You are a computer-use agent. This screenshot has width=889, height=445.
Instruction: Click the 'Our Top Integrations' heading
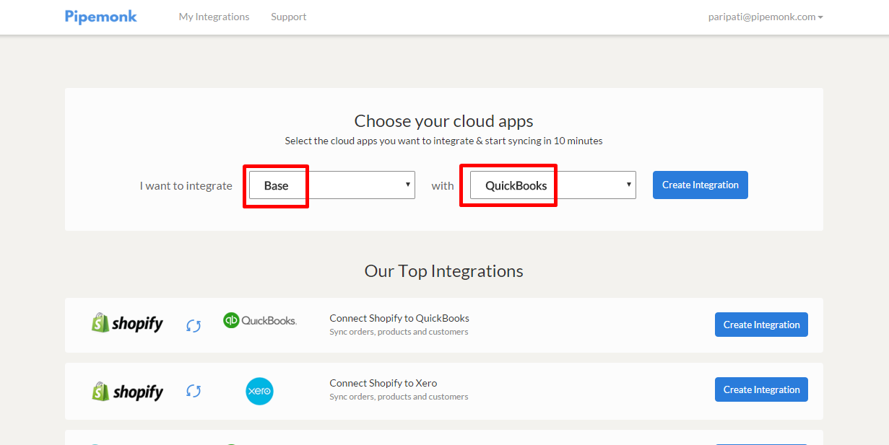click(444, 271)
